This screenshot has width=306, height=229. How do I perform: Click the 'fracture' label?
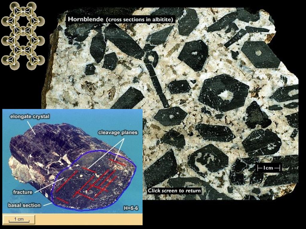coord(23,192)
